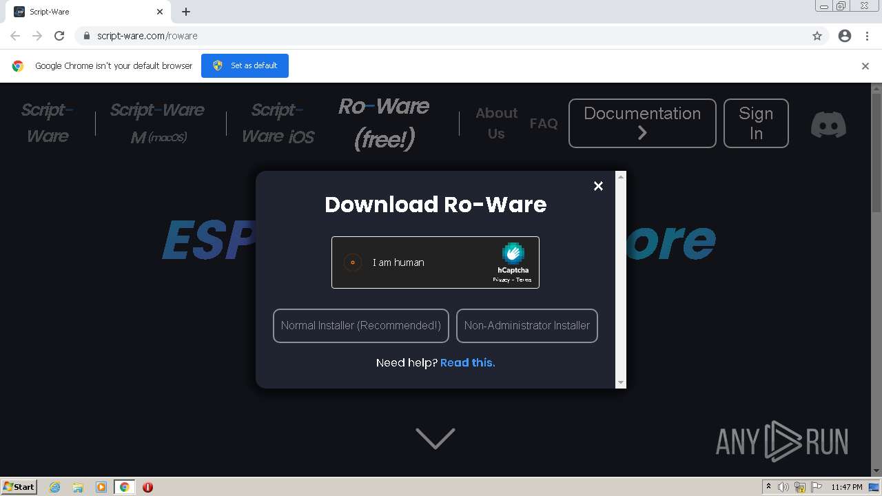
Task: Open the Discord server icon
Action: (x=828, y=125)
